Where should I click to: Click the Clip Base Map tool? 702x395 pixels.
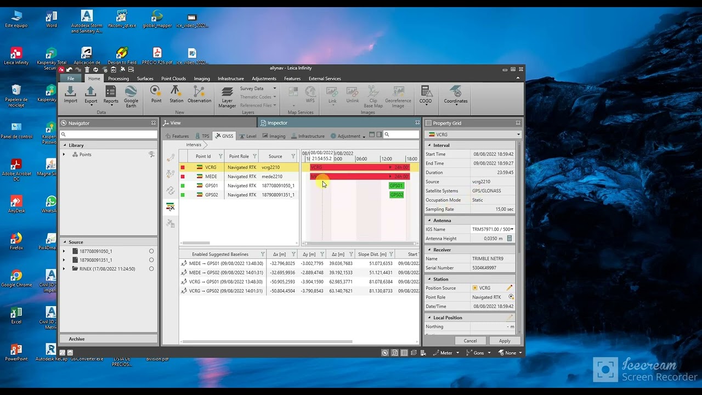[373, 96]
